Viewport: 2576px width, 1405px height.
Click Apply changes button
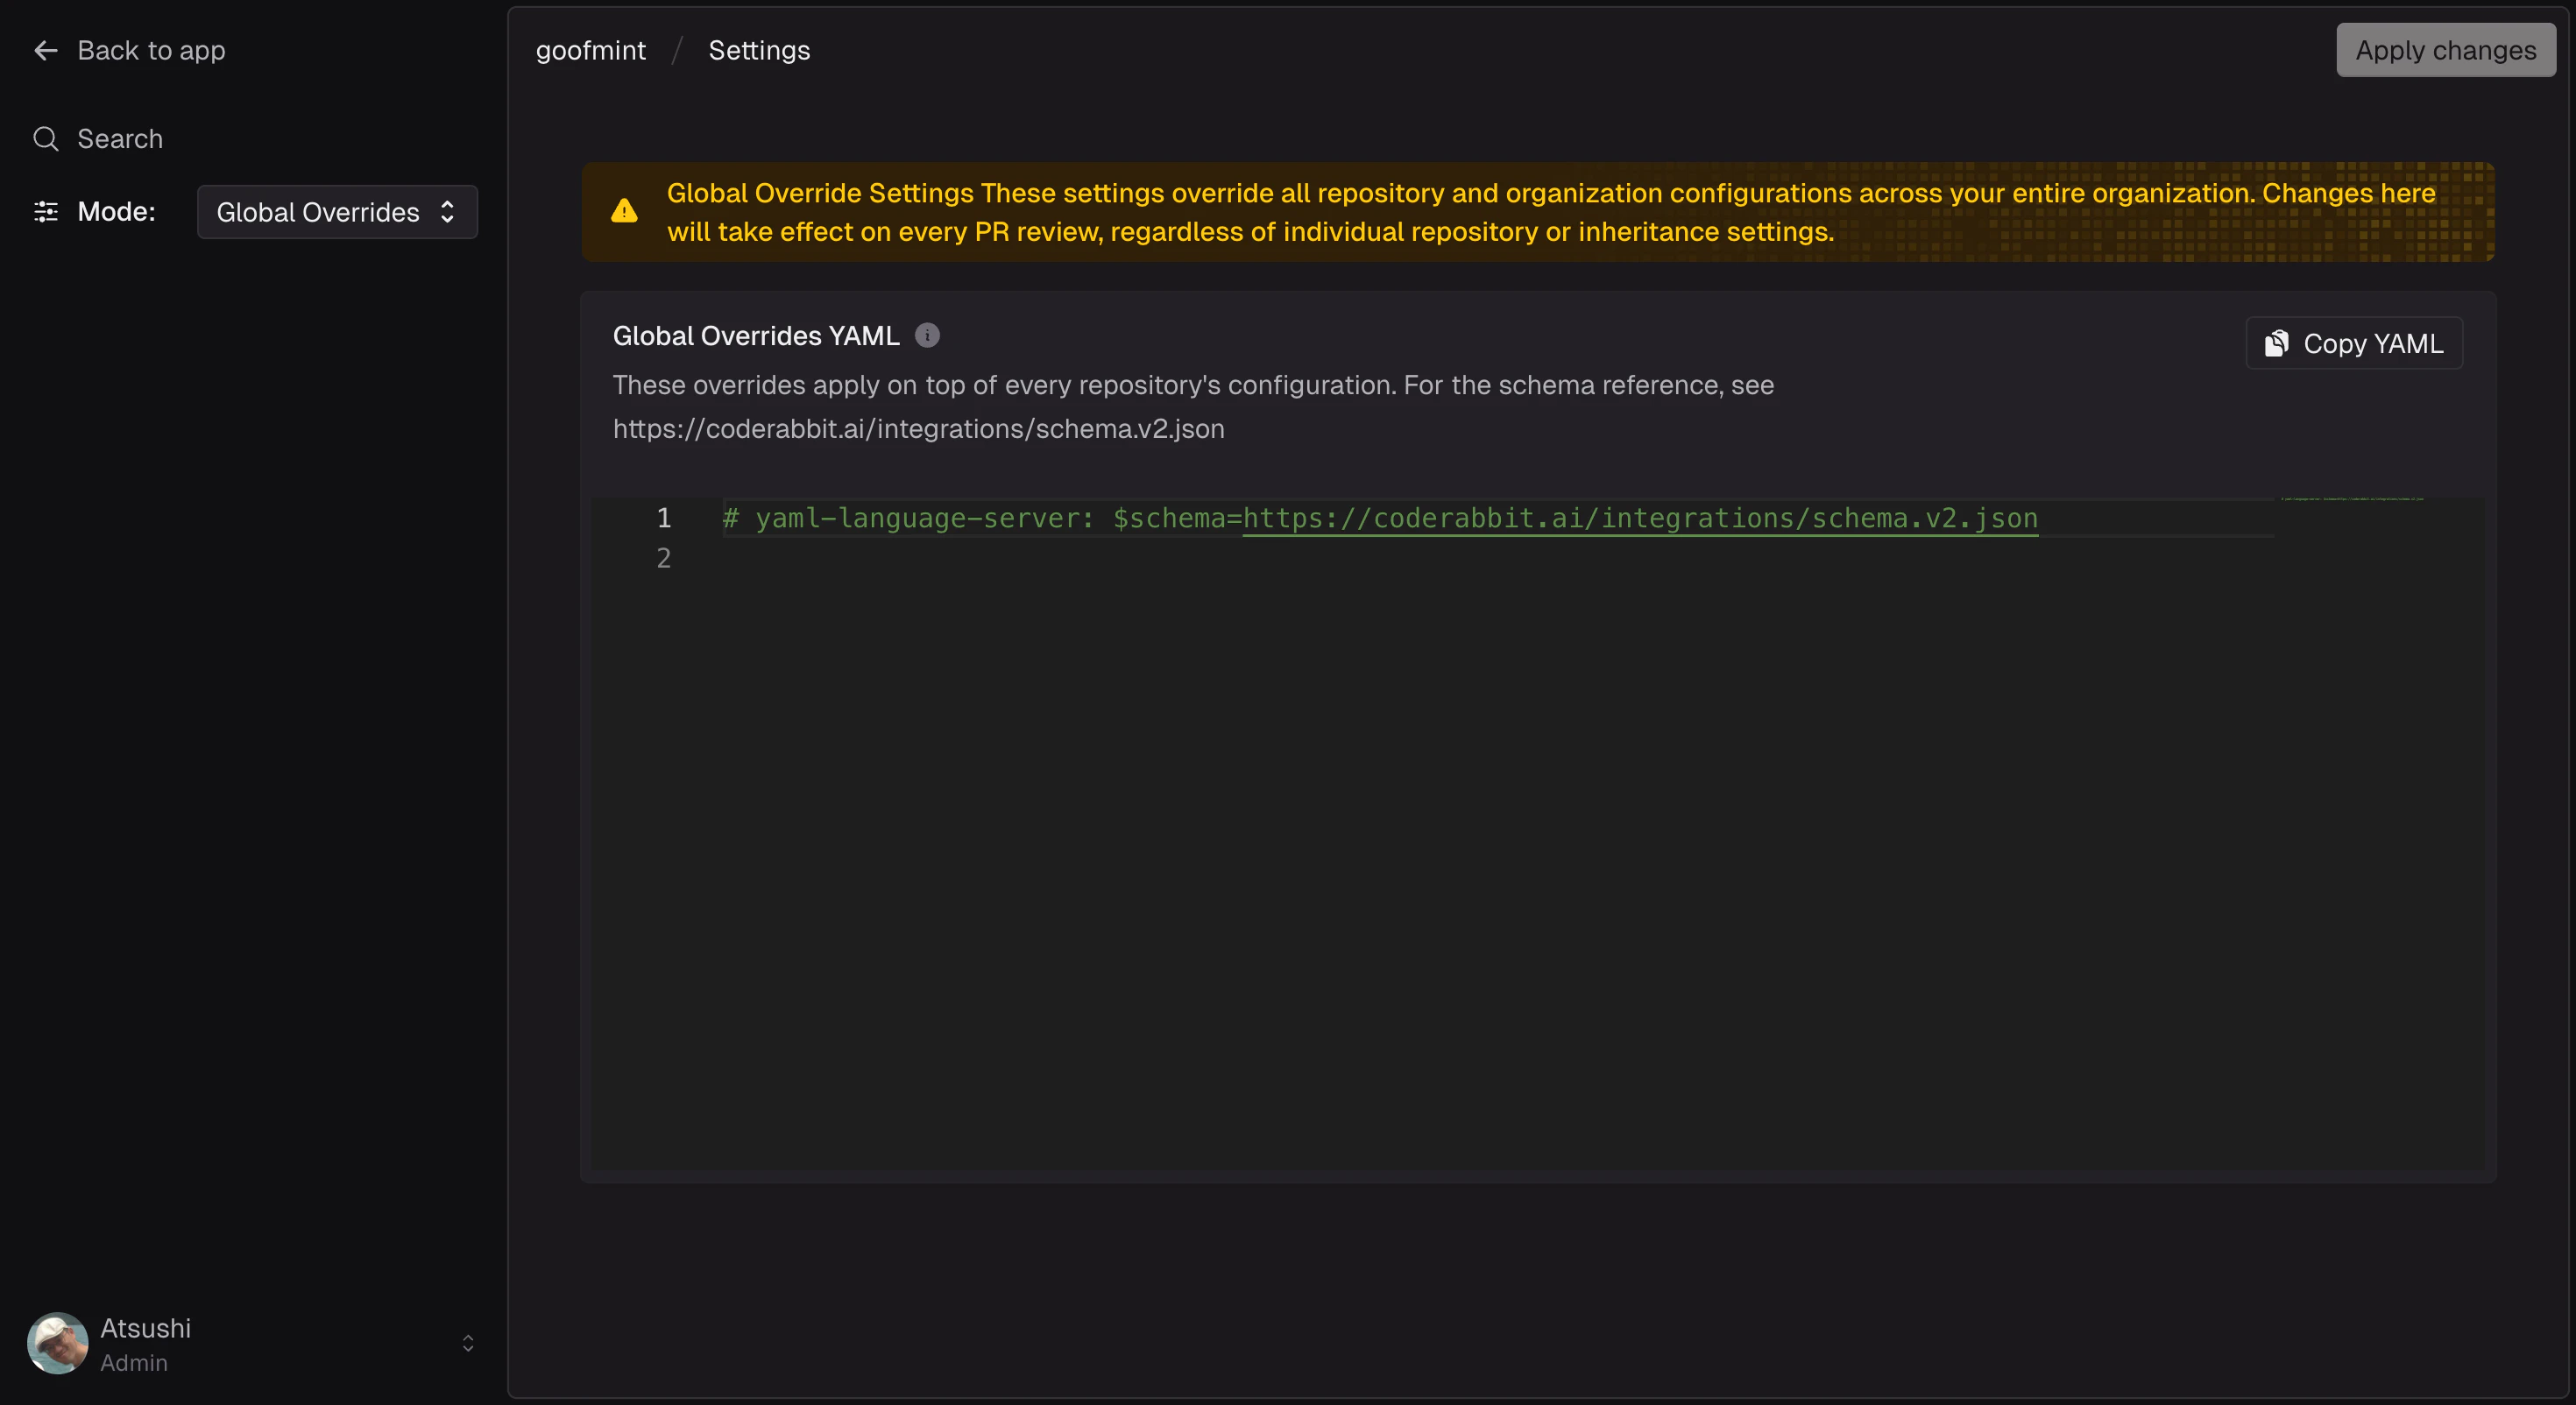[2446, 50]
